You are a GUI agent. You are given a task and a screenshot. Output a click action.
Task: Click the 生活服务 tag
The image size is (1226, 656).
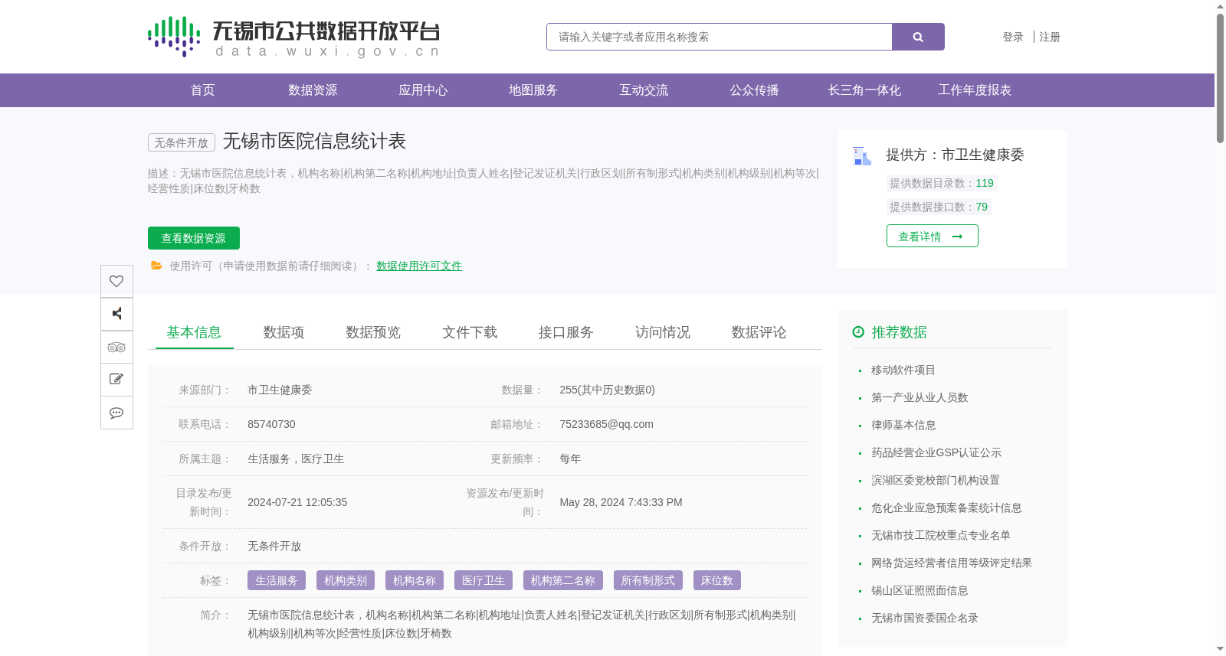(277, 580)
